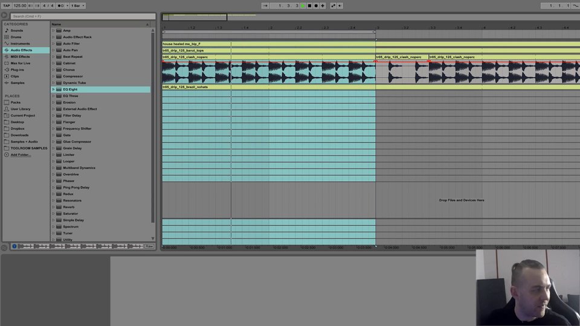
Task: Select the Sounds category icon
Action: tap(6, 30)
